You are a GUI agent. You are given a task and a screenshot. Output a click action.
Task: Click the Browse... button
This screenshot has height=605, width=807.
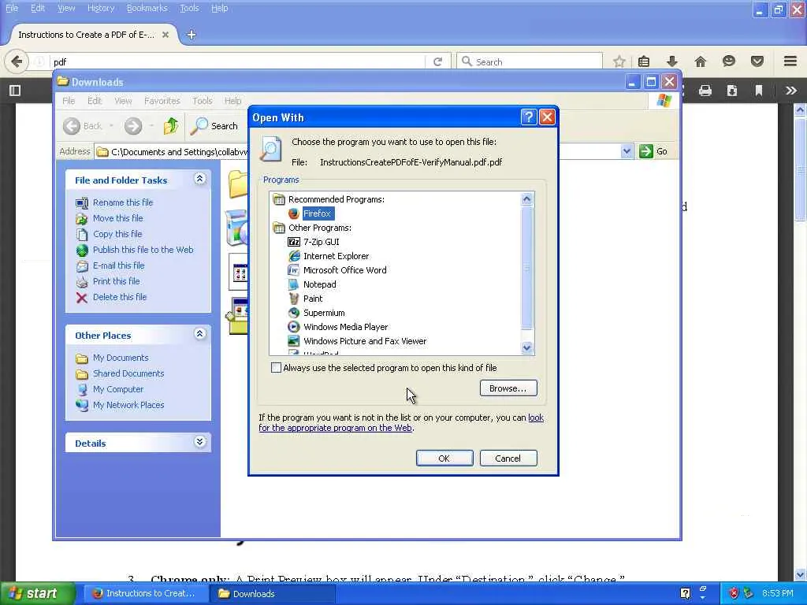[508, 388]
